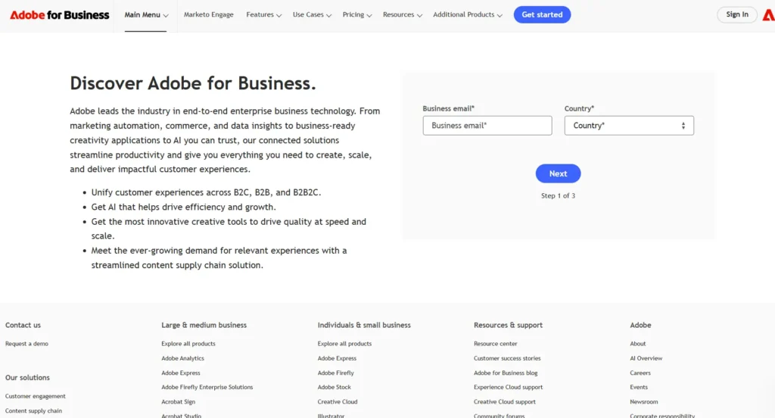Open the Country select box

[x=629, y=126]
